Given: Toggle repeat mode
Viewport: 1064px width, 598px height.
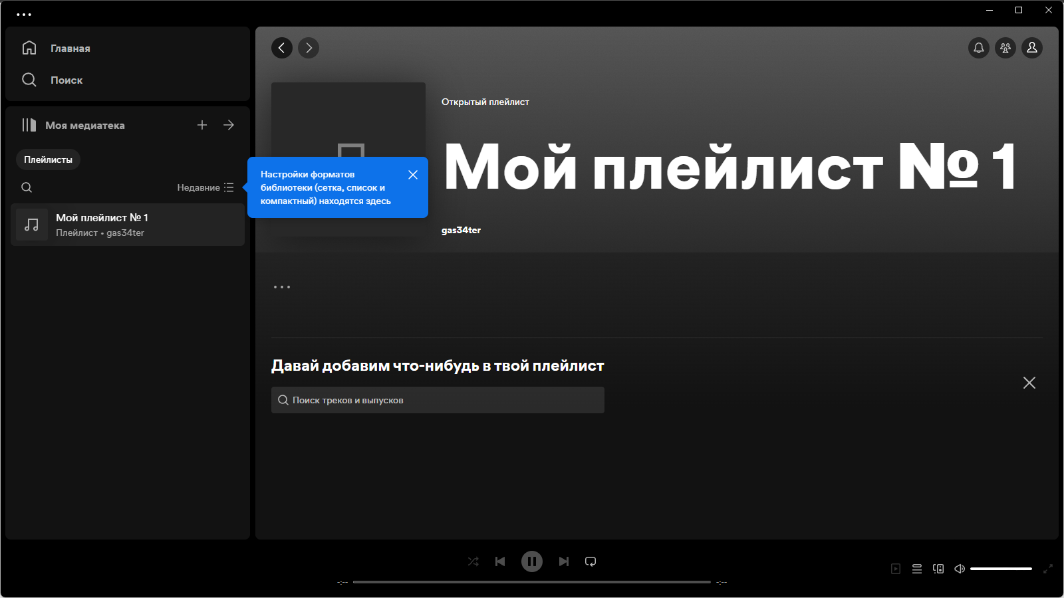Looking at the screenshot, I should pos(591,561).
